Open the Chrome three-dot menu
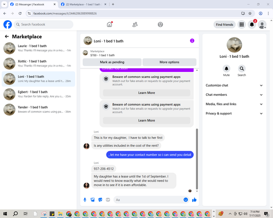This screenshot has width=273, height=218. tap(268, 13)
